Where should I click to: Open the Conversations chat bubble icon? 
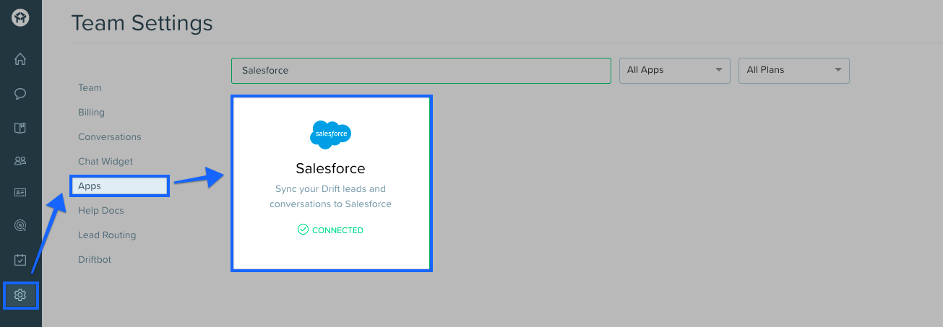(x=20, y=94)
